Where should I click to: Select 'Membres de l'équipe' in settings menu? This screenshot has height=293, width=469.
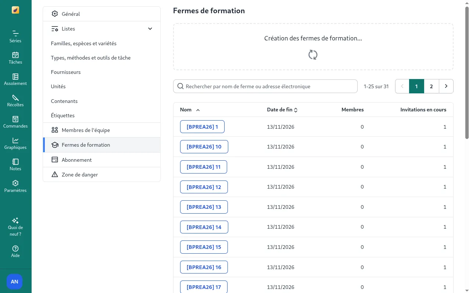pos(86,130)
